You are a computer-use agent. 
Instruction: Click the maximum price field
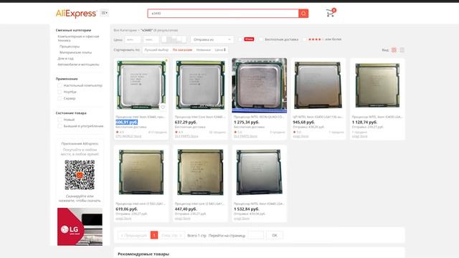(151, 39)
